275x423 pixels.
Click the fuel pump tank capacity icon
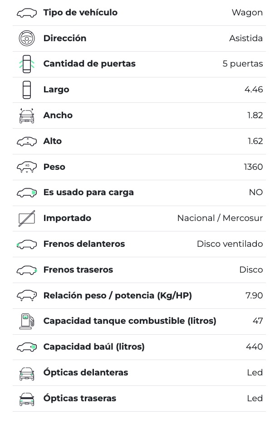27,321
